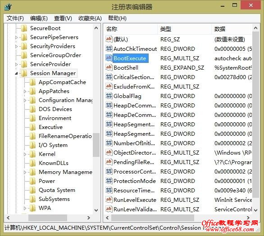Click the binary icon next to AutoChkTimeout

tap(109, 49)
